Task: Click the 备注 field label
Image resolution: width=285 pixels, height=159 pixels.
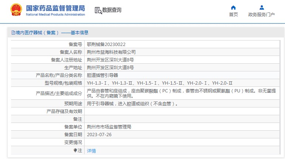Action: [x=78, y=119]
